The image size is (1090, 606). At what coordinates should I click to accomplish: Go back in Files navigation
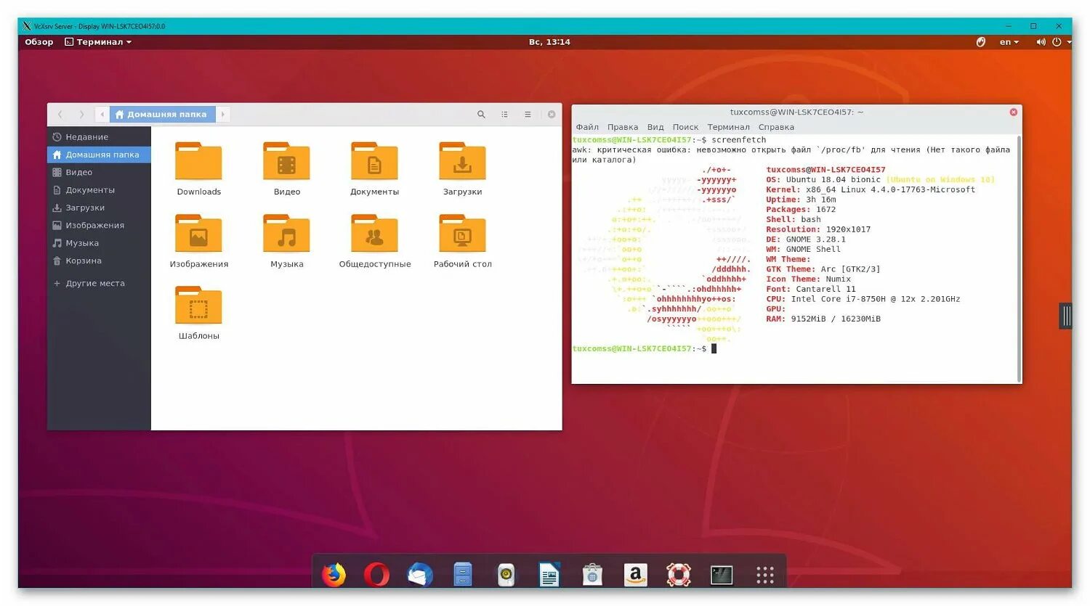(60, 115)
